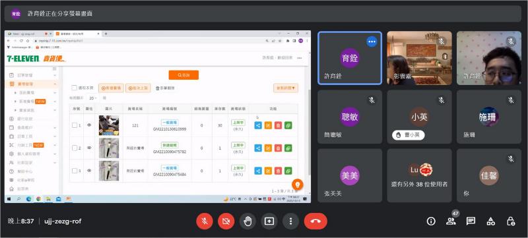This screenshot has height=238, width=528.
Task: Click red delete icon for GM2210090475484 row
Action: [x=278, y=171]
